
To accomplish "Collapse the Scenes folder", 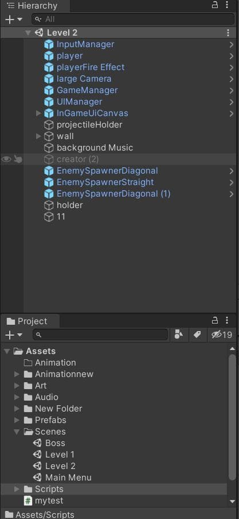I will point(17,432).
